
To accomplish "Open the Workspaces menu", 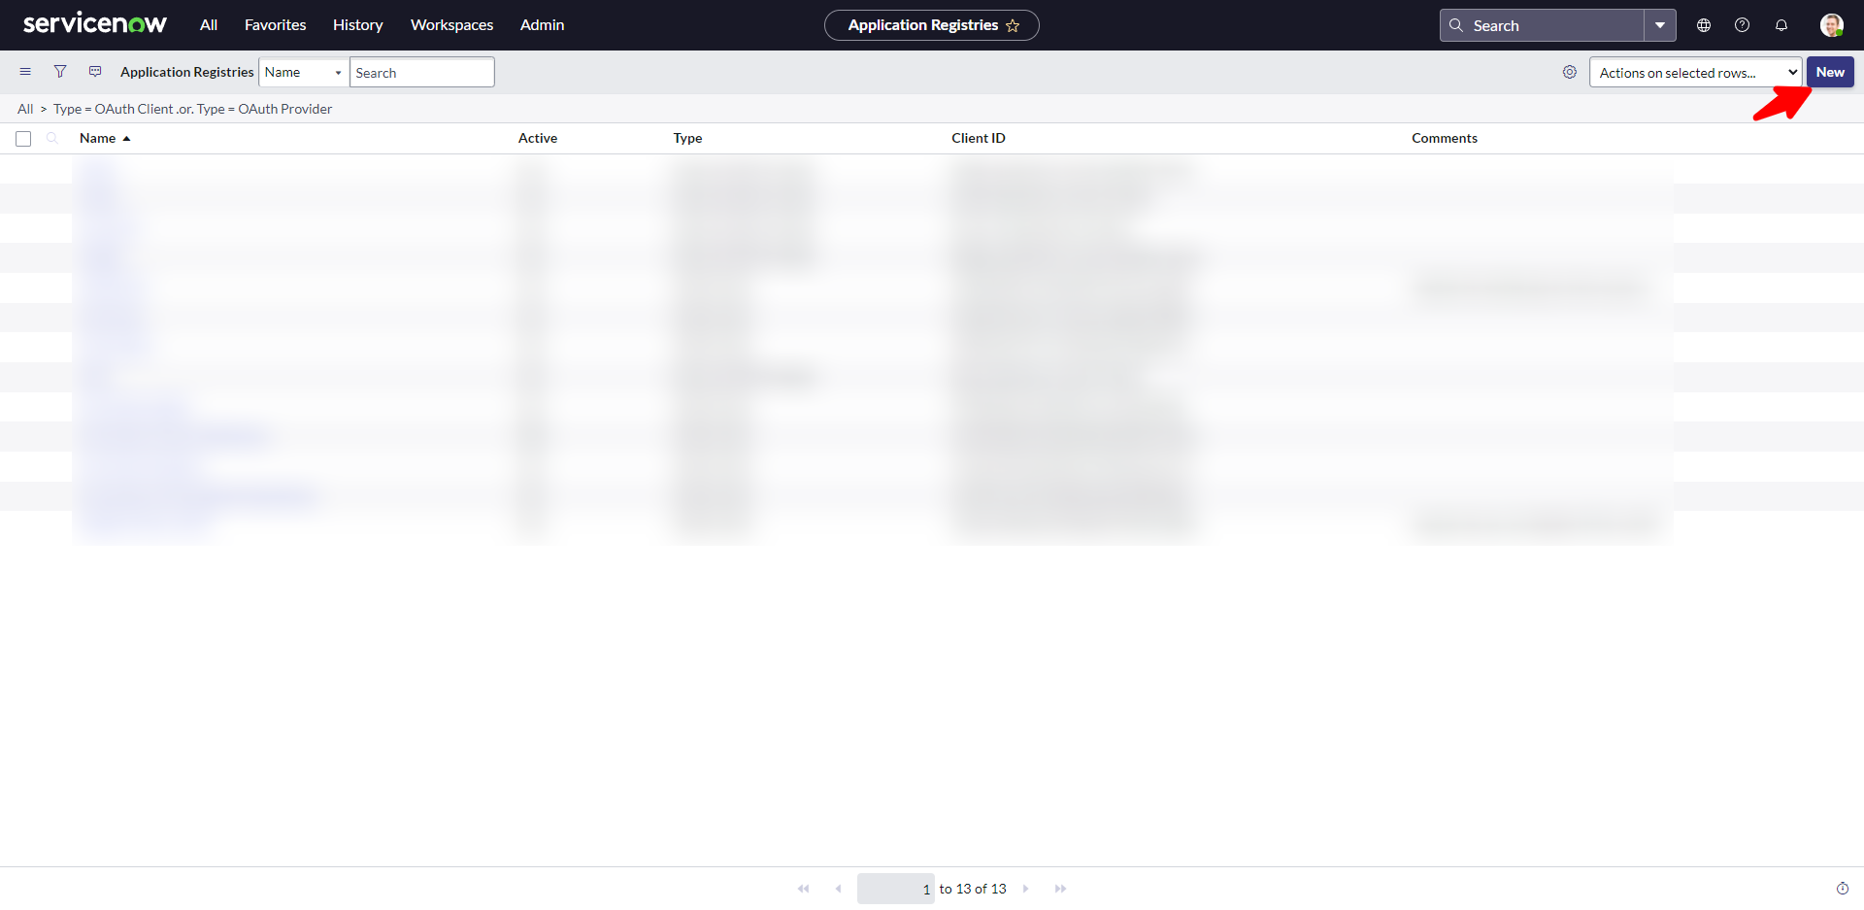I will coord(451,25).
